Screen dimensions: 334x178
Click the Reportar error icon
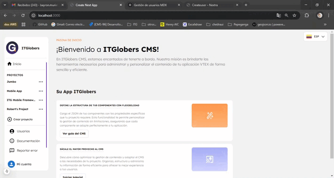point(12,151)
